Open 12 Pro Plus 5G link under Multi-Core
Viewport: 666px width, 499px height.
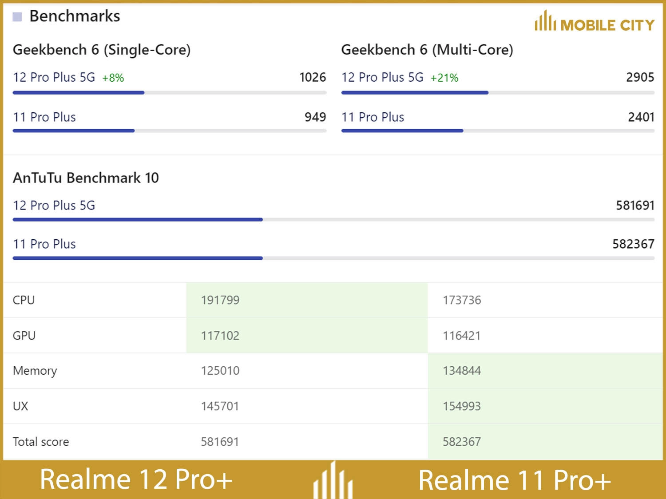coord(382,77)
